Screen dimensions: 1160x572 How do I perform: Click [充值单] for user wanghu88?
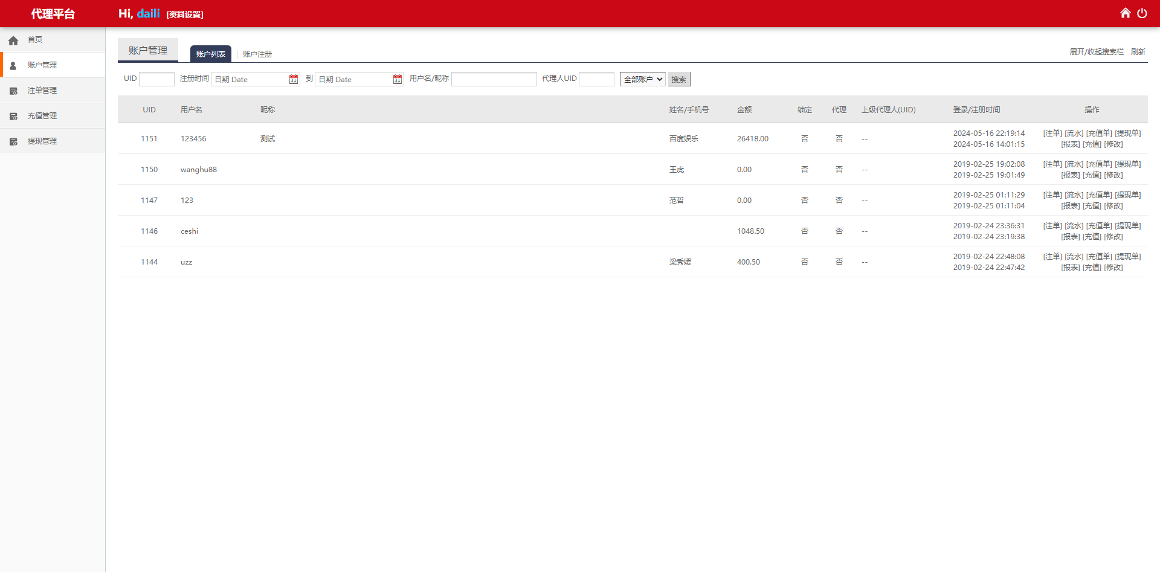tap(1099, 164)
